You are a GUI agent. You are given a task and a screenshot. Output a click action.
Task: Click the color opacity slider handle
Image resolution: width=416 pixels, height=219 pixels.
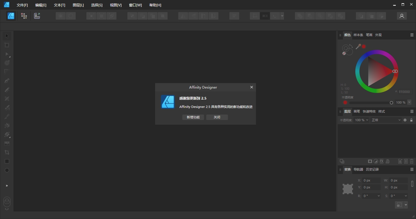coord(391,103)
